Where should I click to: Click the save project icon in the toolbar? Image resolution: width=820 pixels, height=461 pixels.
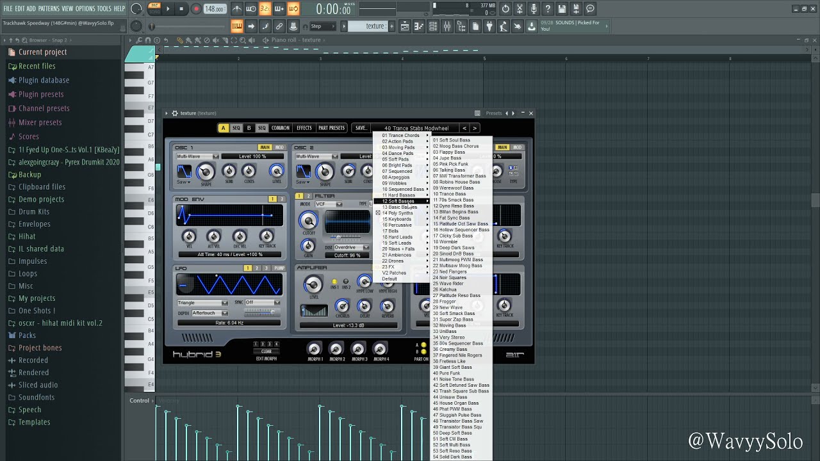tap(562, 9)
